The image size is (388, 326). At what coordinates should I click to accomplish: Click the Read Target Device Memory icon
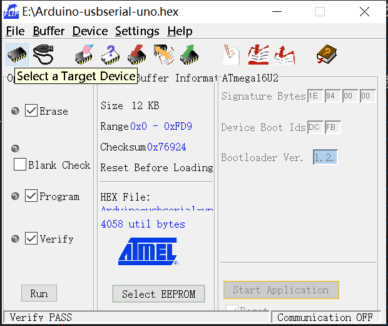click(x=189, y=55)
